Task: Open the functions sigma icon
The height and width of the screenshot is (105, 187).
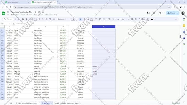Action: tap(148, 19)
